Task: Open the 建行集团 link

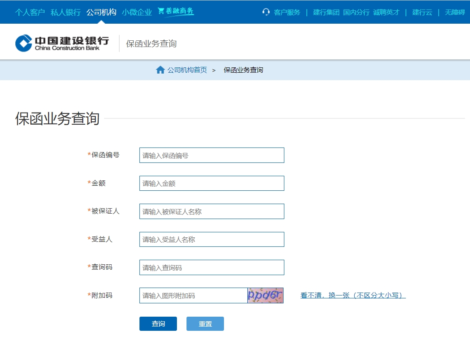Action: click(x=326, y=12)
